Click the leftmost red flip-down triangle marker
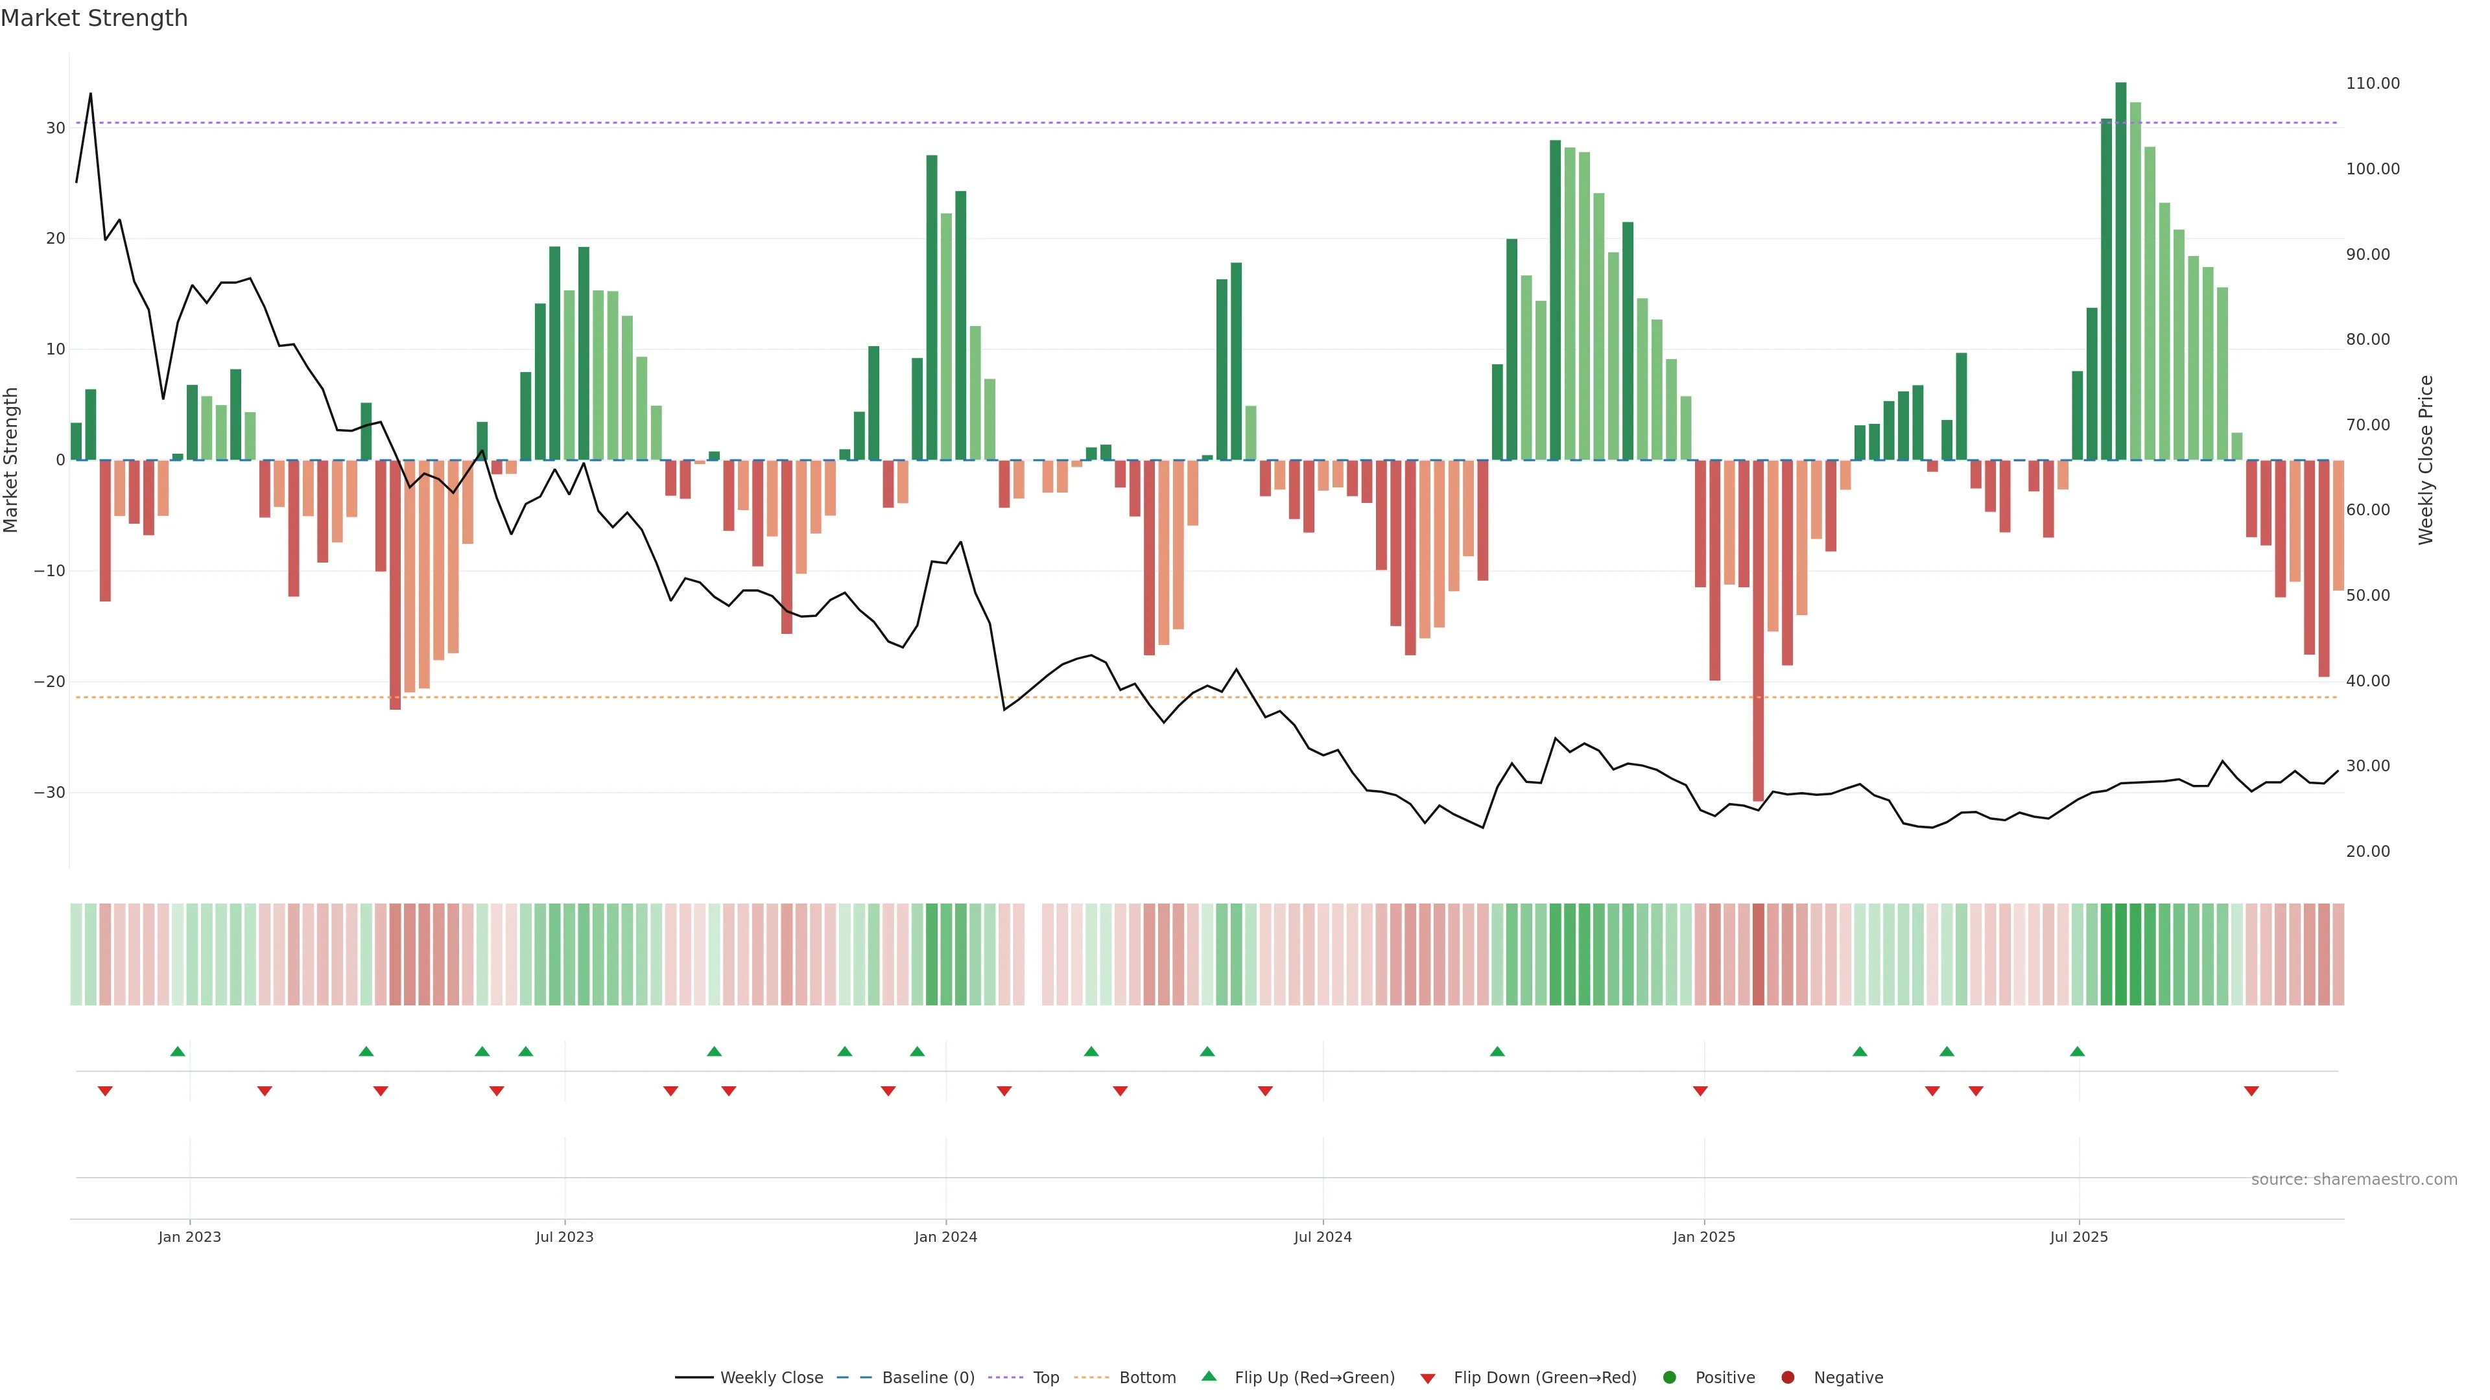 105,1091
